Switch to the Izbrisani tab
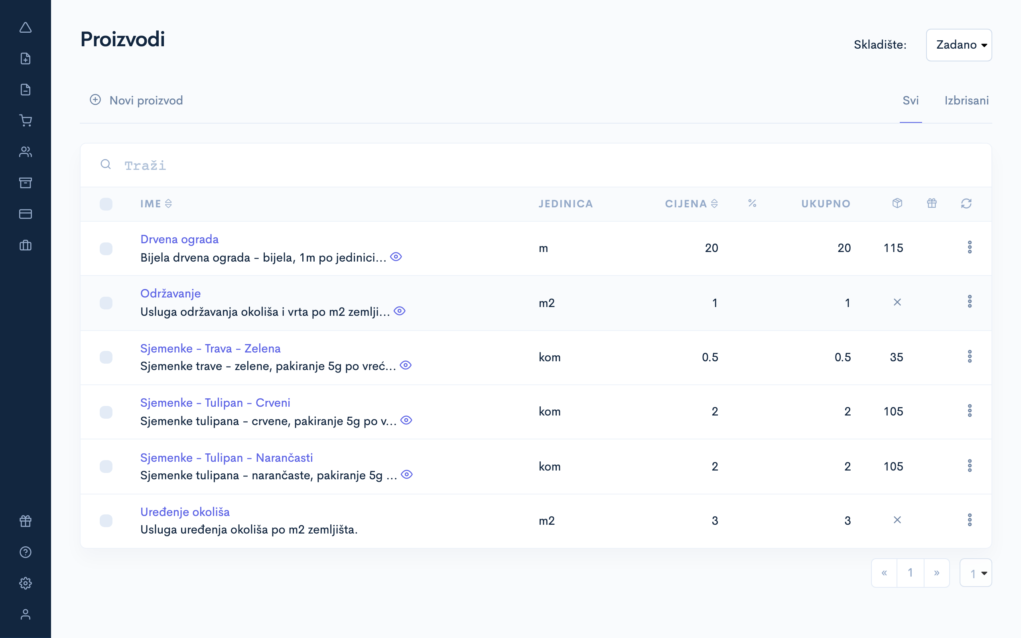The width and height of the screenshot is (1021, 638). click(966, 100)
